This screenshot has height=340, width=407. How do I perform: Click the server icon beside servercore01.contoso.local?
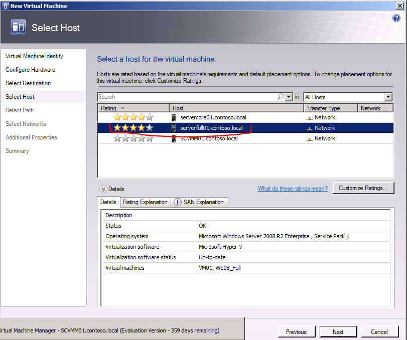[x=174, y=117]
